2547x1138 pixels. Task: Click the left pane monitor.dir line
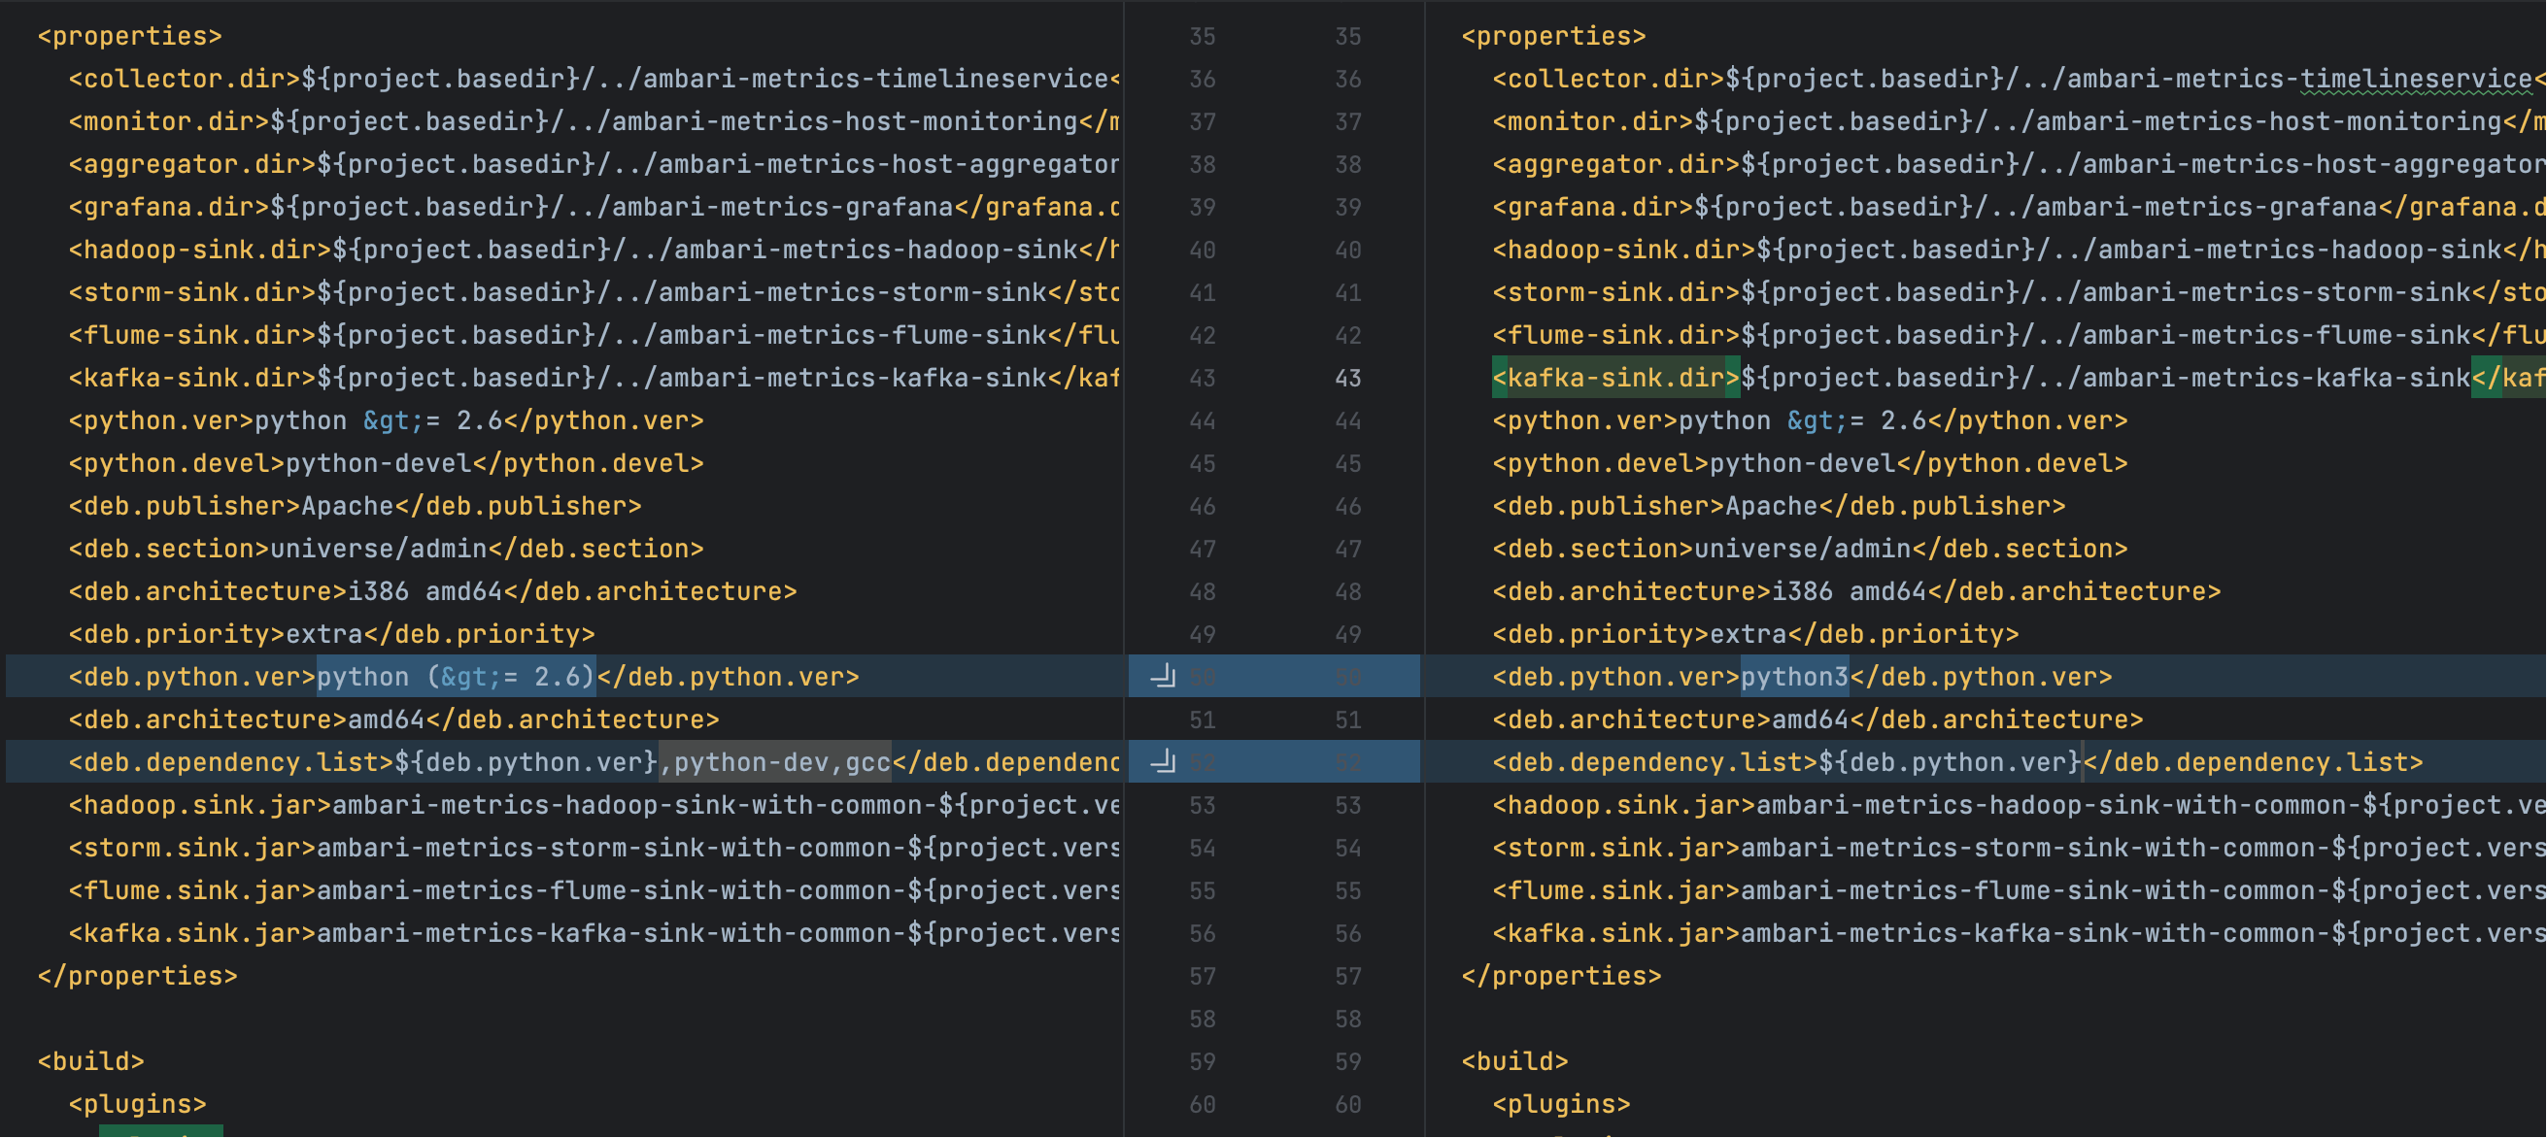594,121
